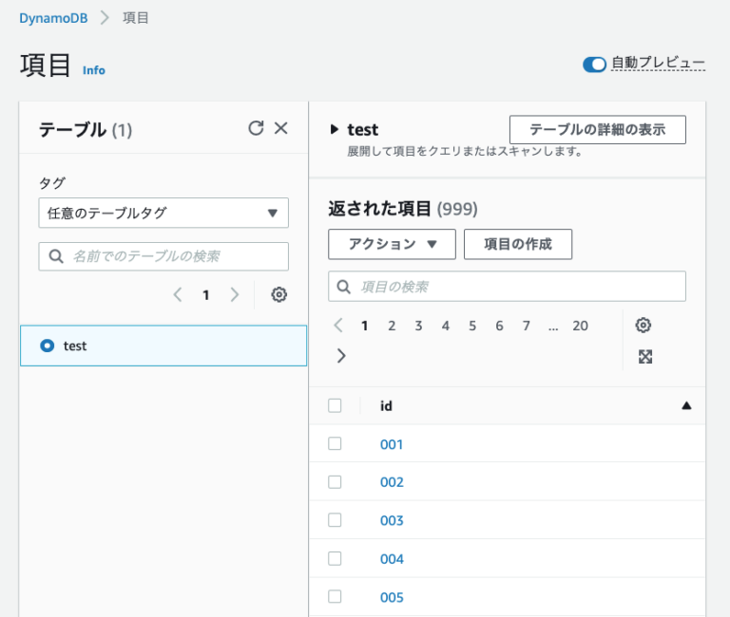Viewport: 730px width, 617px height.
Task: Focus the 項目の検索 search field
Action: click(x=507, y=287)
